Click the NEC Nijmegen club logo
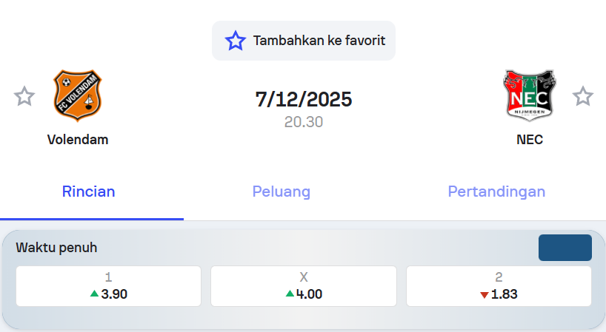 530,95
